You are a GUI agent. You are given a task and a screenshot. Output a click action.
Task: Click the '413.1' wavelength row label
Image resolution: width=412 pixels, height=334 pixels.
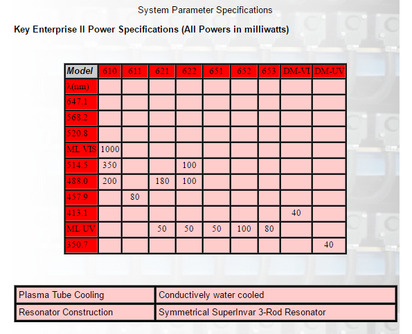coord(81,213)
